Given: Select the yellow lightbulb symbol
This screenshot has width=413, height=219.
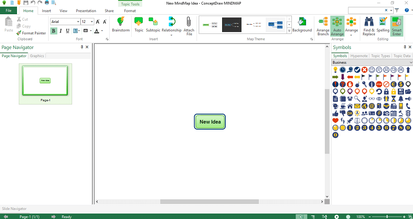Looking at the screenshot, I should click(335, 70).
